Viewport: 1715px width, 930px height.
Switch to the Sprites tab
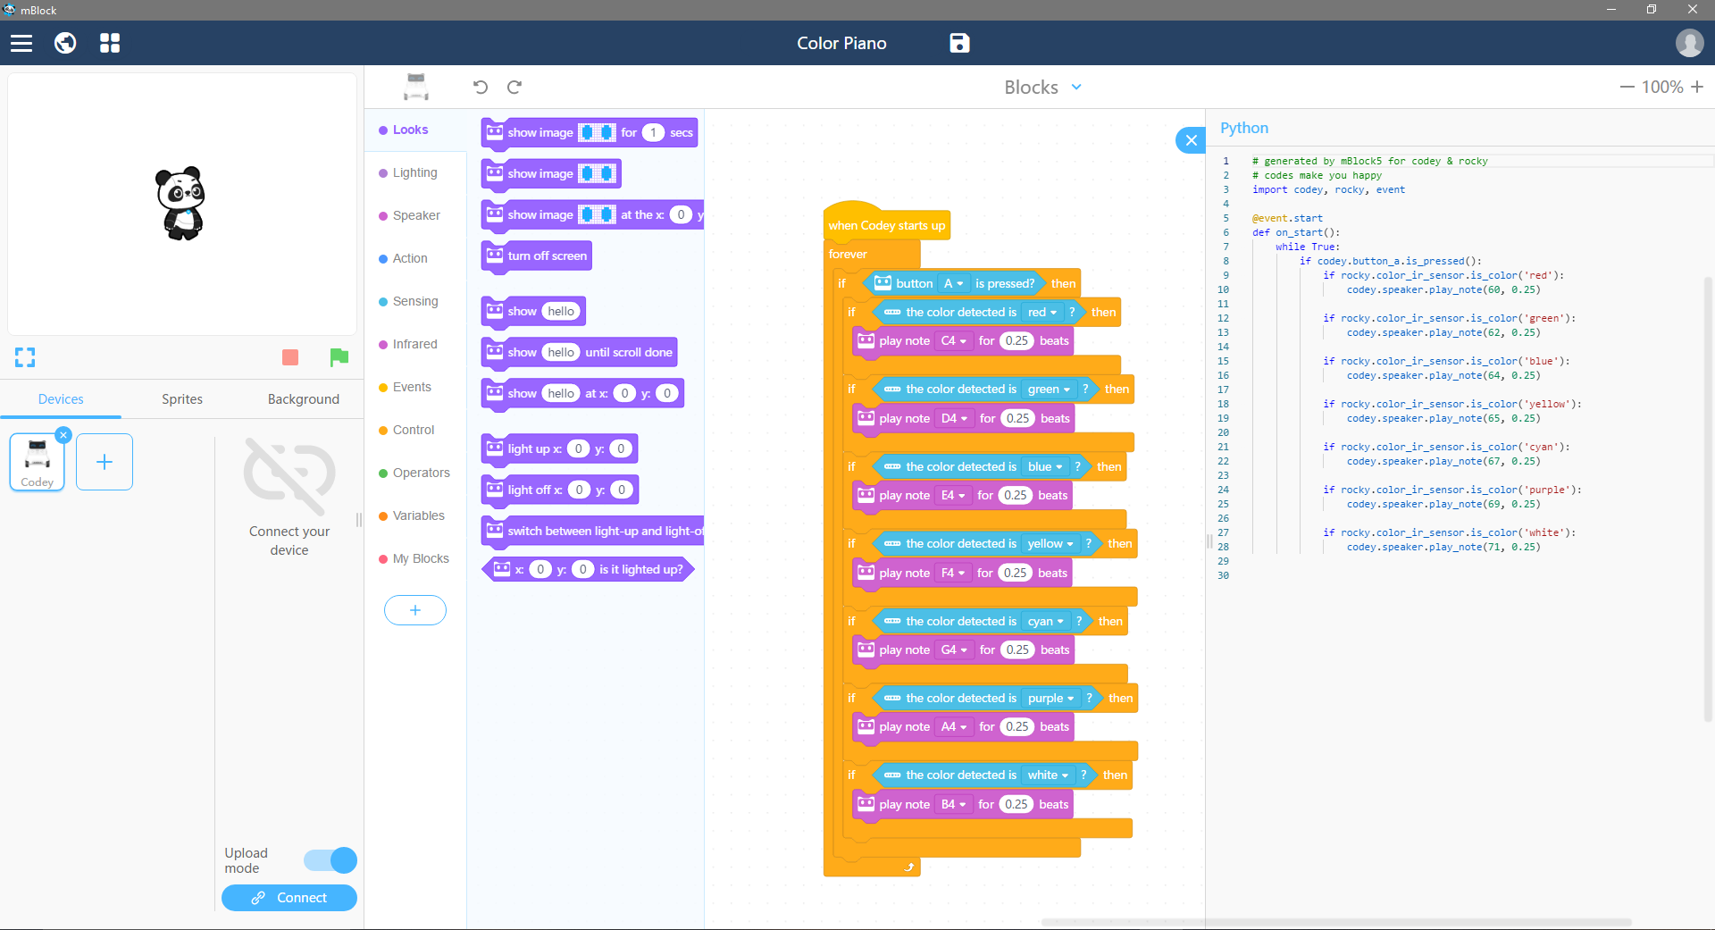click(x=182, y=399)
